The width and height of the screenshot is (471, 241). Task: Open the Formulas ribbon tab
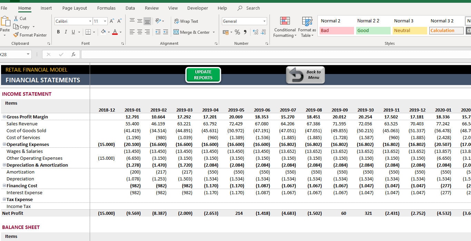click(x=106, y=8)
